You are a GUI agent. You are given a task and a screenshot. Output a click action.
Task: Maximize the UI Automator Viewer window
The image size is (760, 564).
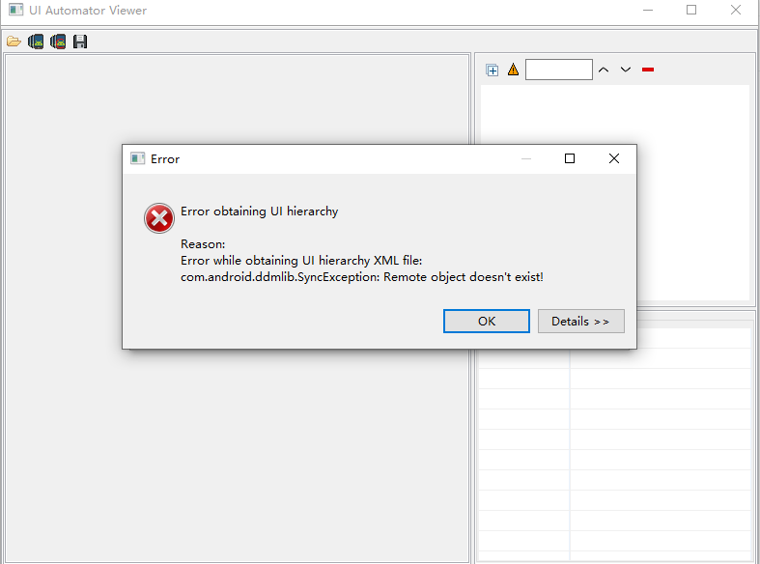click(691, 10)
